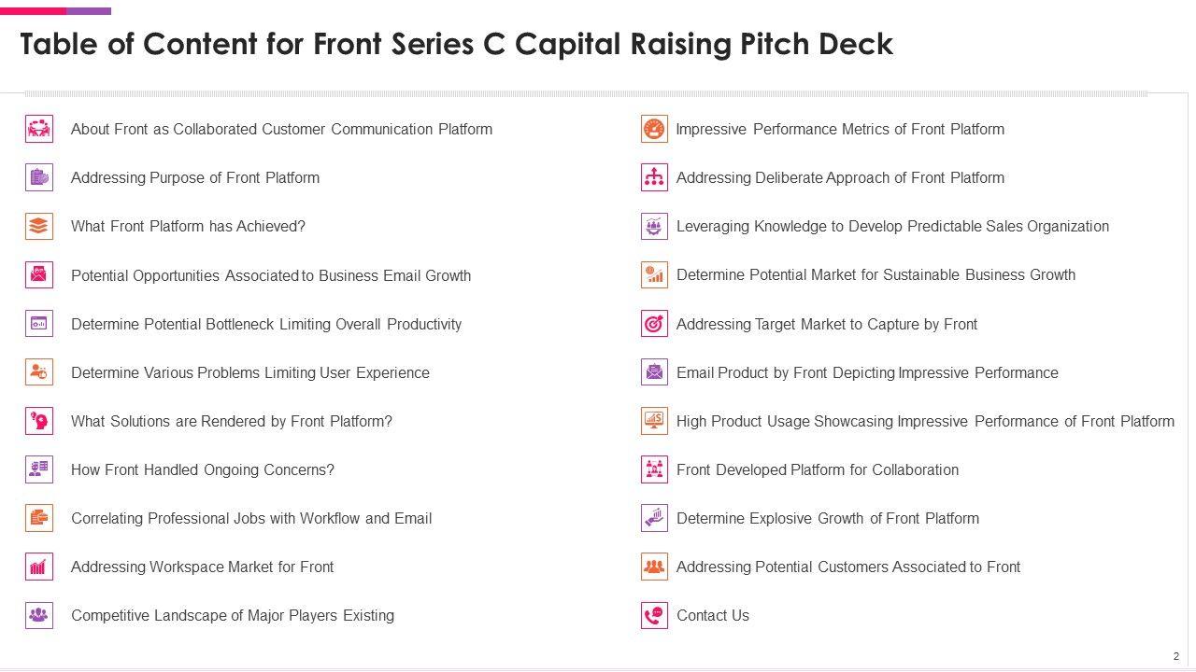The image size is (1196, 672).
Task: Select Determine Potential Bottleneck Limiting Overall Productivity
Action: tap(266, 324)
